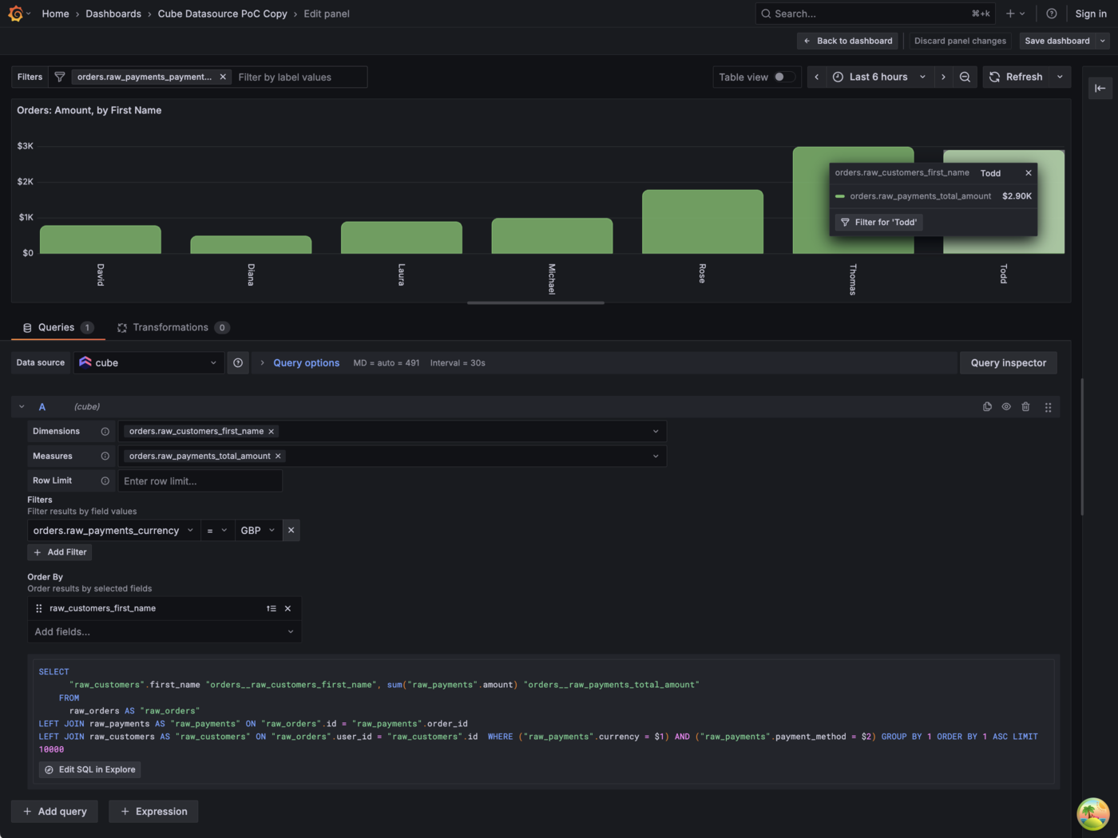Click the Refresh button
Viewport: 1118px width, 838px height.
click(x=1017, y=77)
